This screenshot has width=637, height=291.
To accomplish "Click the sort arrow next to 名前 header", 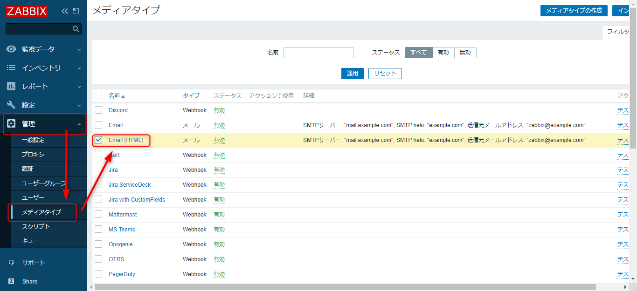I will tap(123, 96).
